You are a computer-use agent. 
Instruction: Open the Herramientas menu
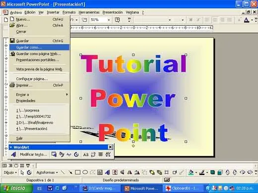point(89,12)
